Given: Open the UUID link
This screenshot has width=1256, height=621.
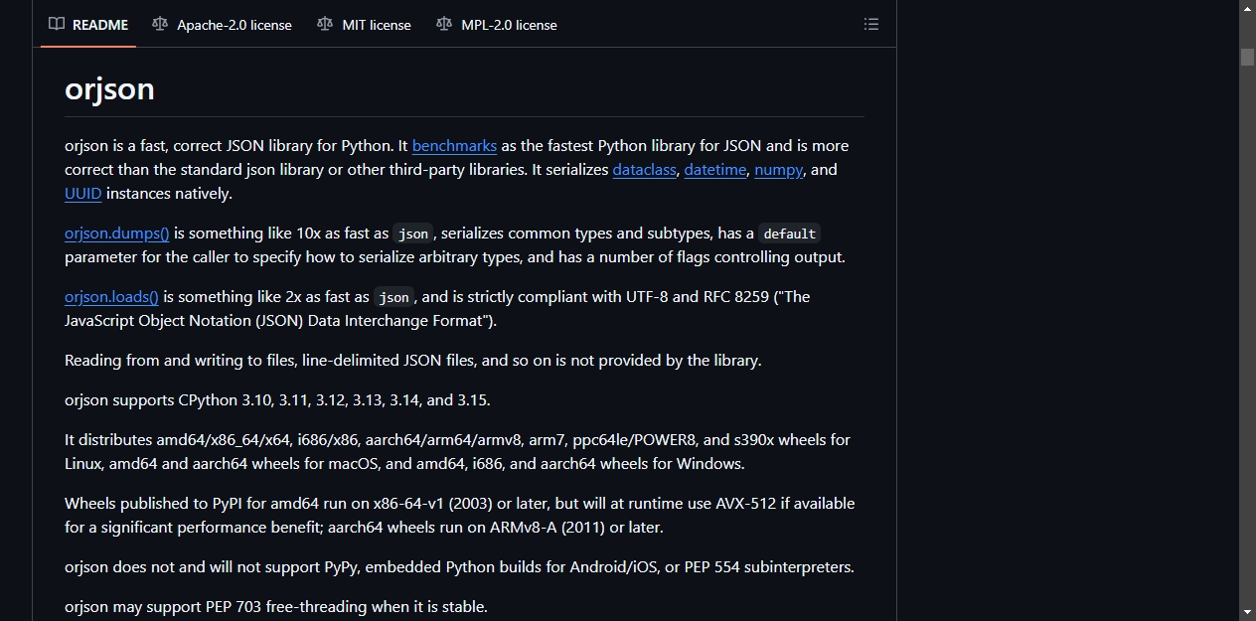Looking at the screenshot, I should point(82,194).
